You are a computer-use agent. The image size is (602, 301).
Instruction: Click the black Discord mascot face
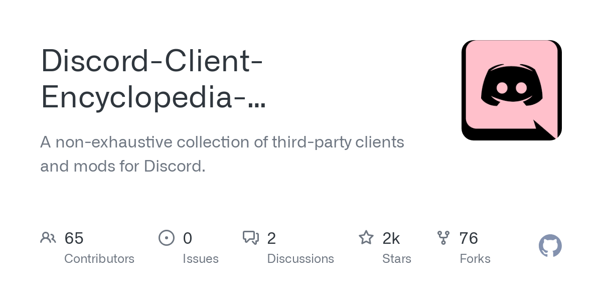coord(511,85)
